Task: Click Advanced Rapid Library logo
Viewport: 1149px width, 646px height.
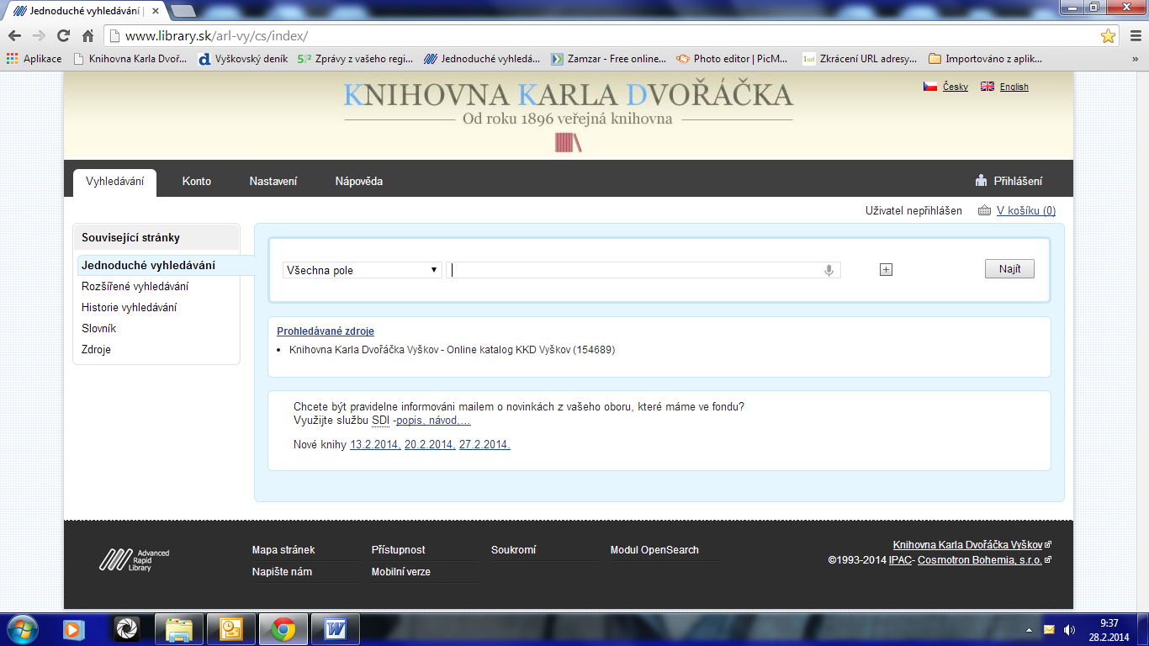Action: [x=134, y=559]
